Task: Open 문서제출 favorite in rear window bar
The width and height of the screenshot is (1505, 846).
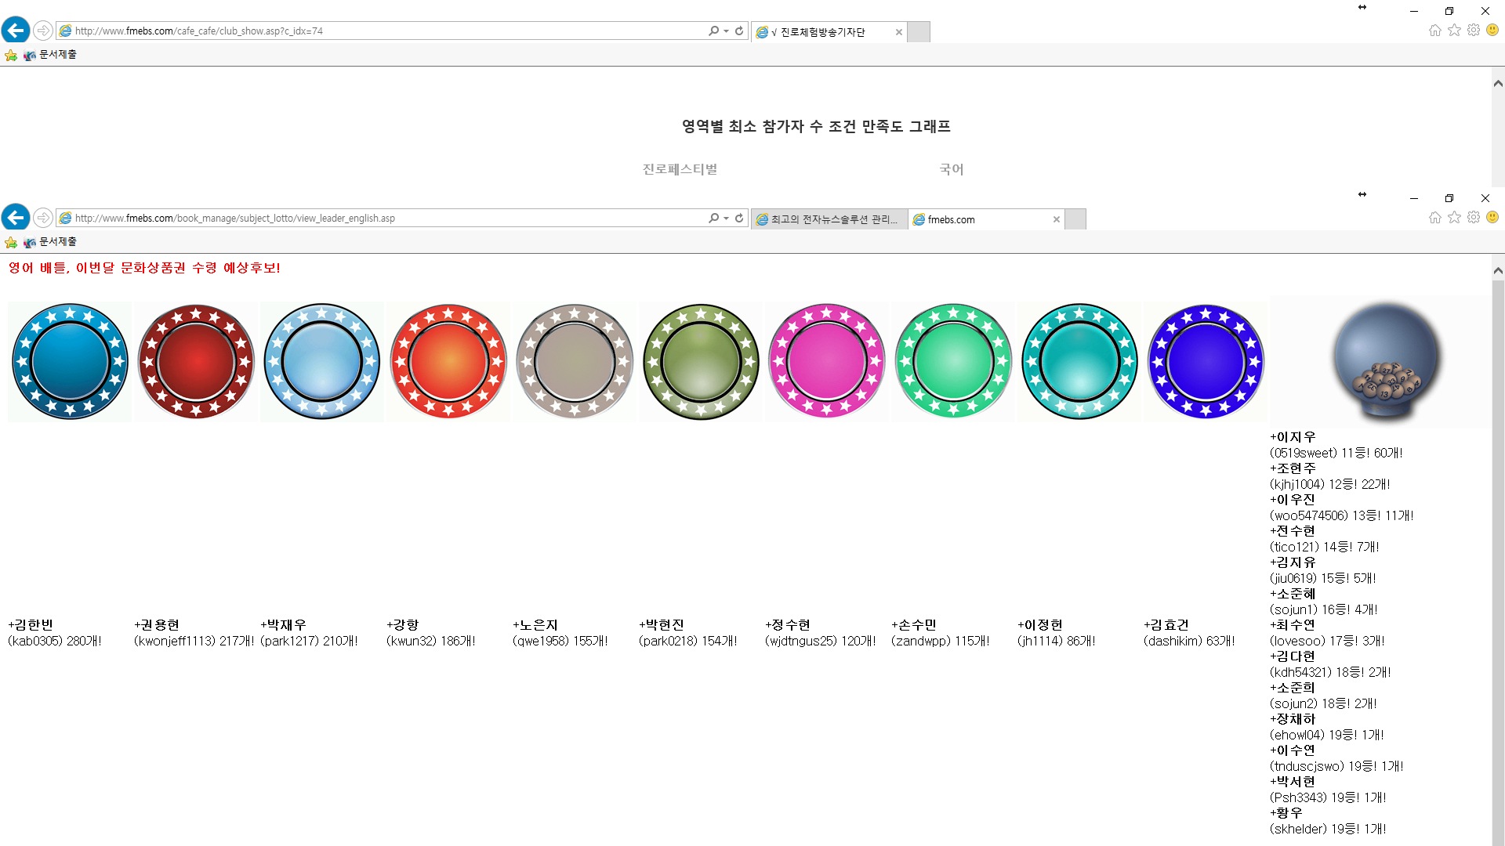Action: [50, 55]
